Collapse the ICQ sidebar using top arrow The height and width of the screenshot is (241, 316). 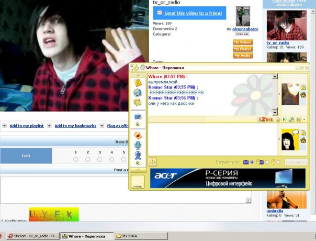(x=138, y=75)
